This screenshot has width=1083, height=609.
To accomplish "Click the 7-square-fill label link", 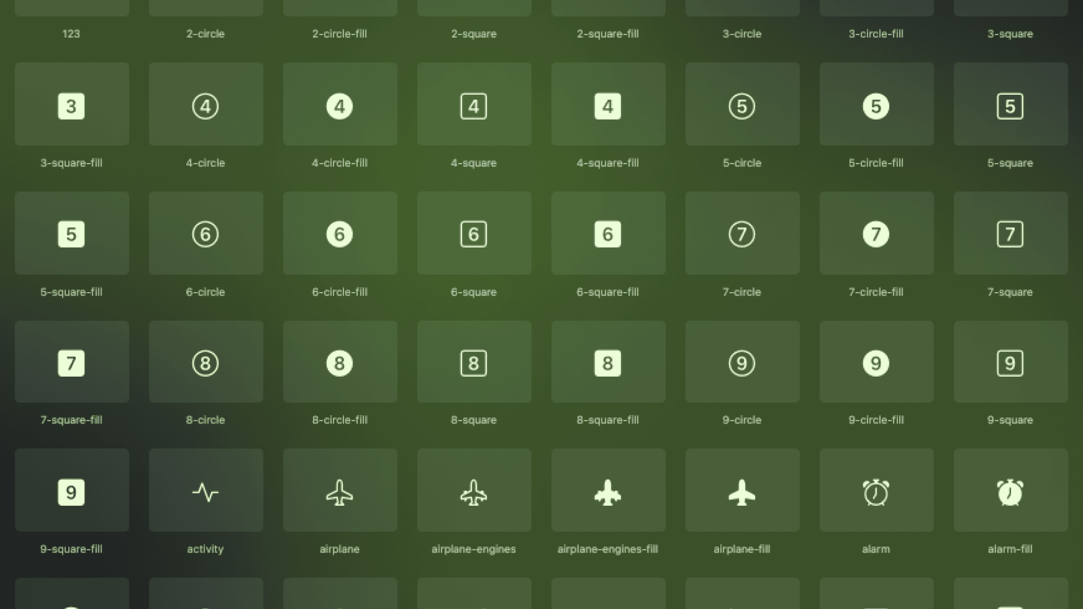I will coord(72,420).
